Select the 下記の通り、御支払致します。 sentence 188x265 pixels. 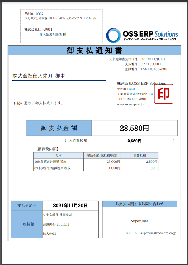[38, 103]
